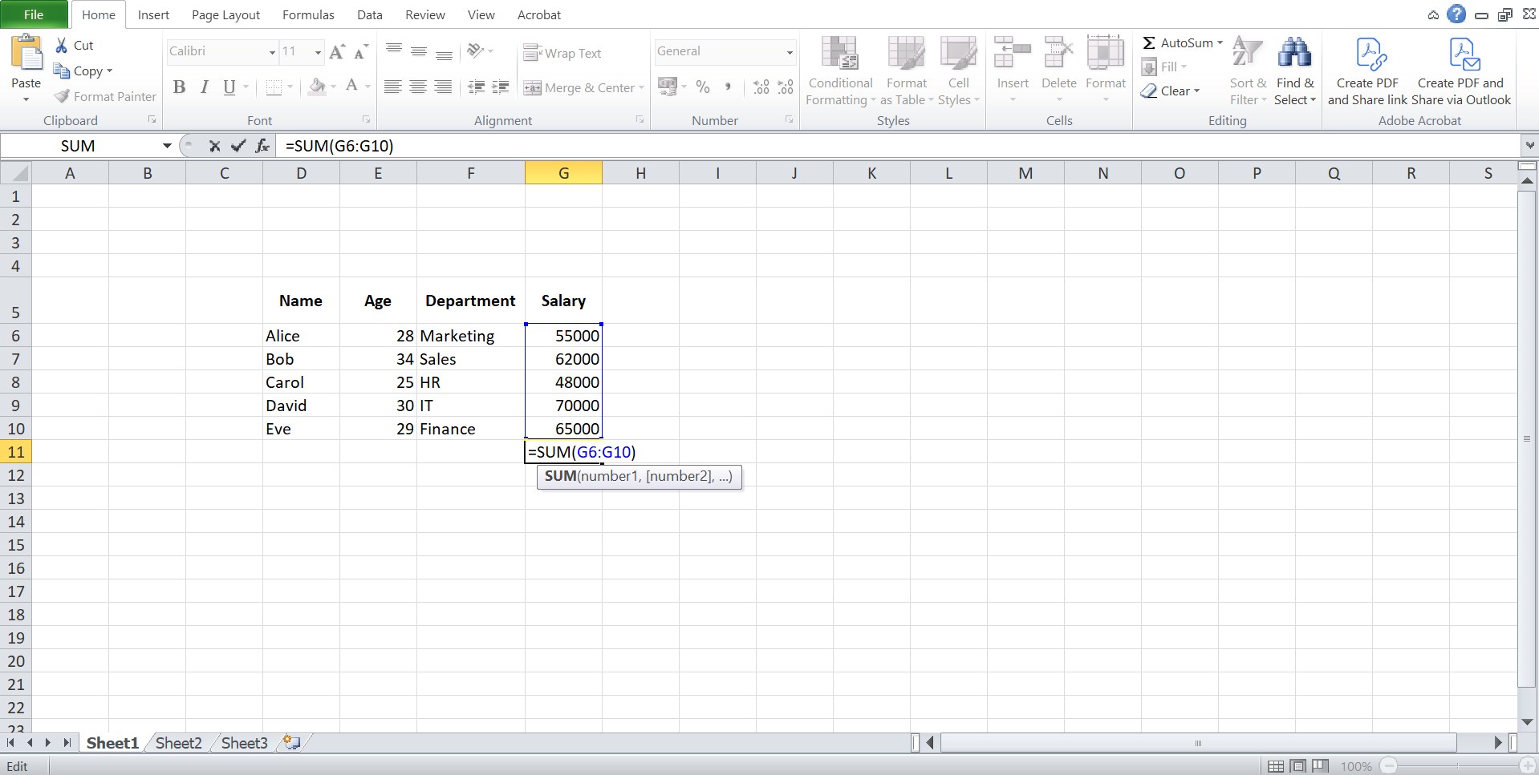Apply the Borders icon
Image resolution: width=1539 pixels, height=775 pixels.
coord(274,87)
